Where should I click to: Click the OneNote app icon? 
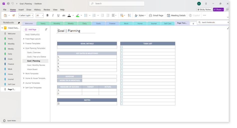click(x=4, y=4)
